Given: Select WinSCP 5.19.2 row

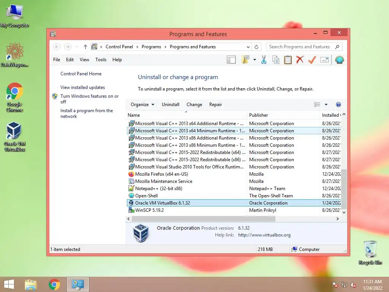Looking at the screenshot, I should (234, 210).
